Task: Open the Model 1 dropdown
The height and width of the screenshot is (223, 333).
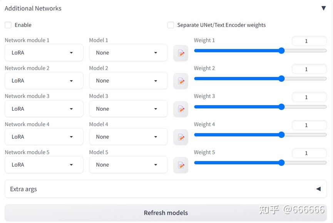Action: click(128, 53)
